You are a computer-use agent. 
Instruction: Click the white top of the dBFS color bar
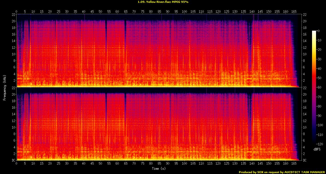click(314, 32)
